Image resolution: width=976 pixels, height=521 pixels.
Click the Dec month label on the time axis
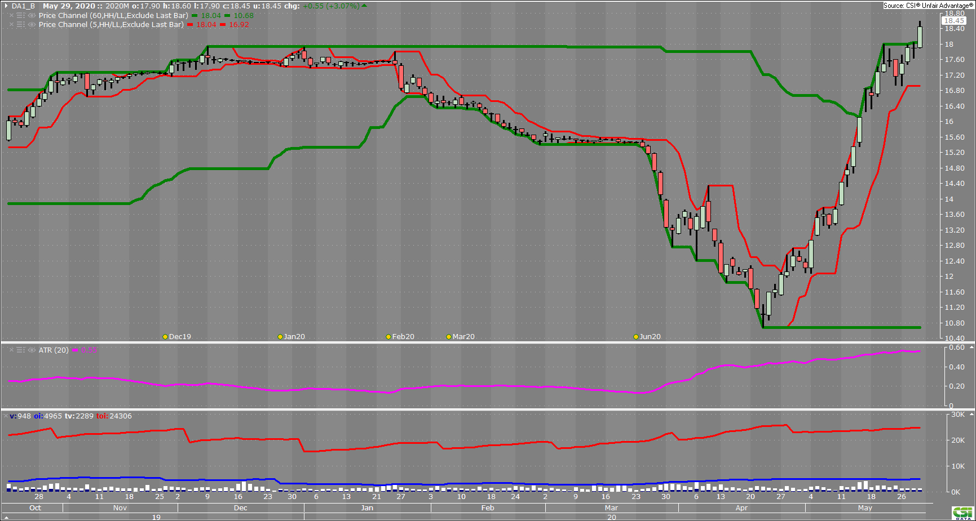241,508
